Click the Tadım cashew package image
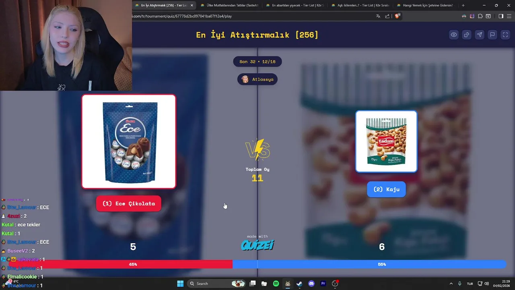The height and width of the screenshot is (290, 515). pos(386,141)
